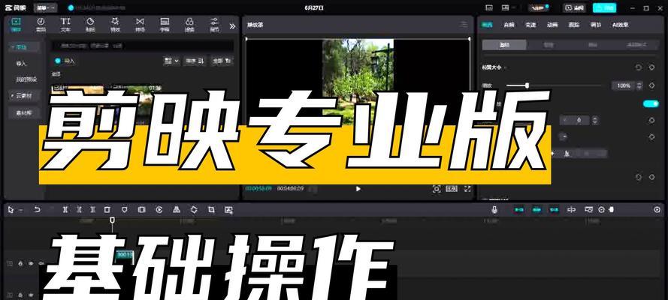Click the cyan 导出 export button
The image size is (668, 300).
(604, 7)
